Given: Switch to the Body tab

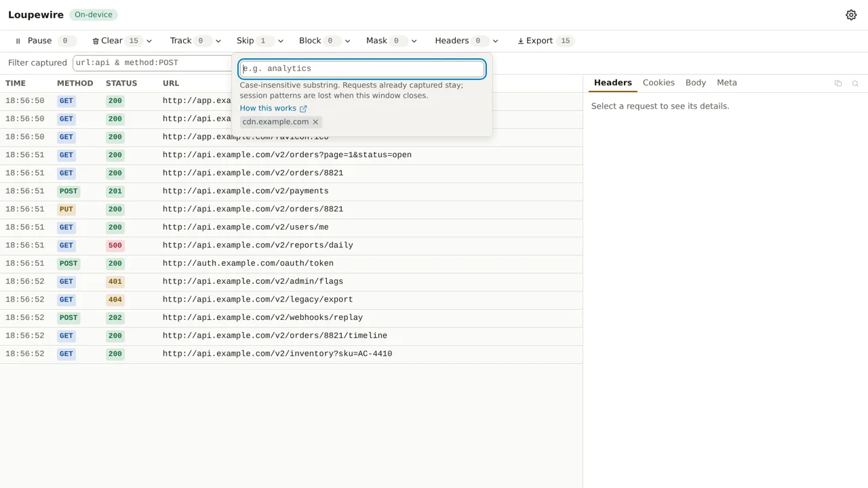Looking at the screenshot, I should (x=696, y=83).
